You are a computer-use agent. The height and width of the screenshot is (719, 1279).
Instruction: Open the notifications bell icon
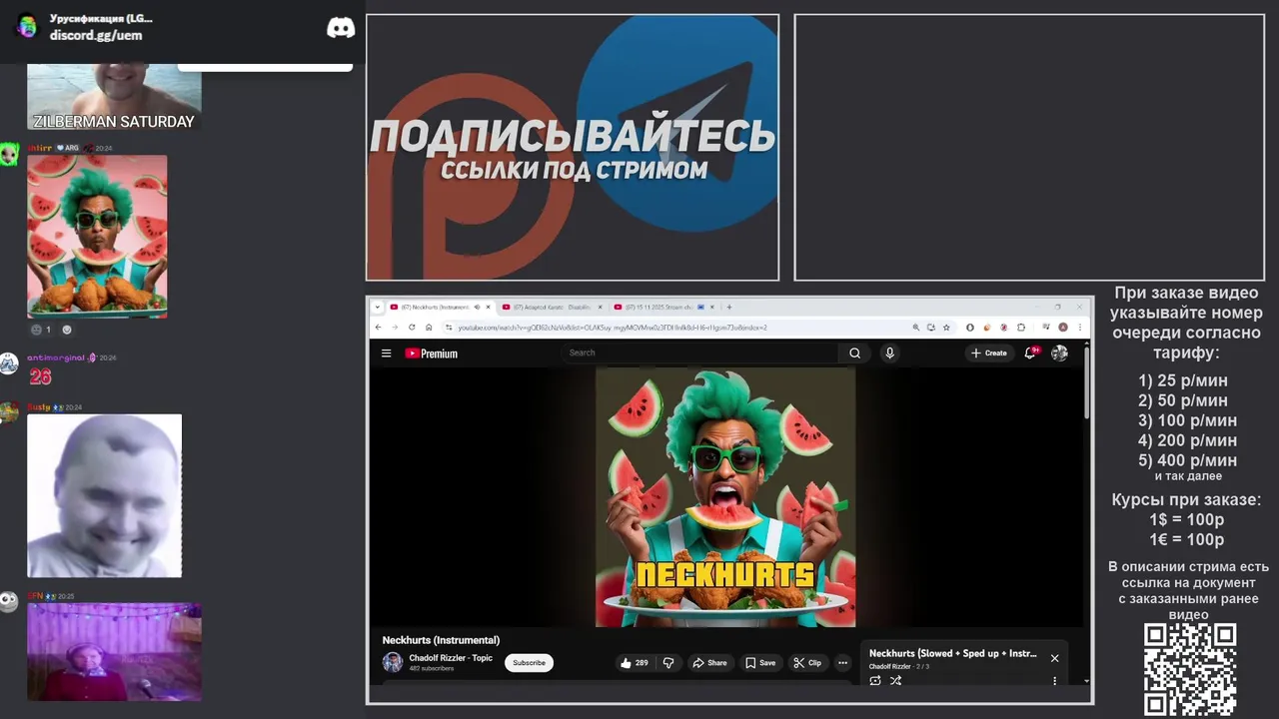tap(1031, 353)
